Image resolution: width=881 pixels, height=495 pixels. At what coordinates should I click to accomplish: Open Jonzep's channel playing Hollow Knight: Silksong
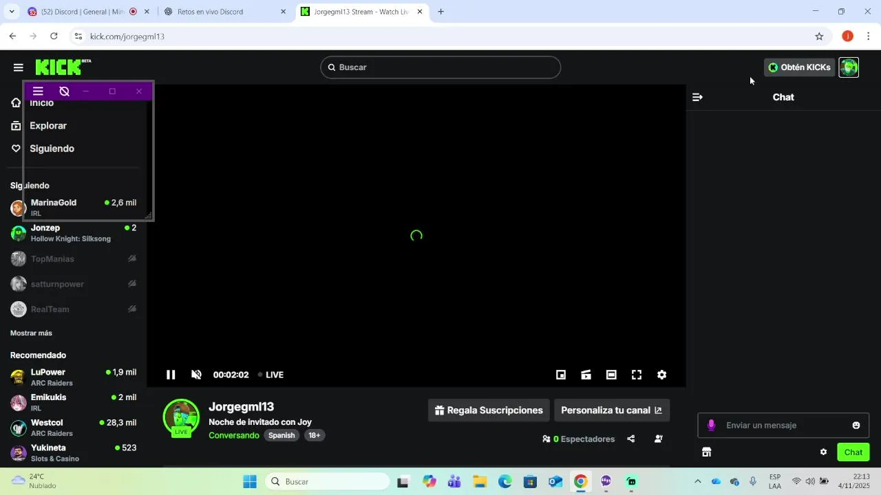click(x=73, y=233)
